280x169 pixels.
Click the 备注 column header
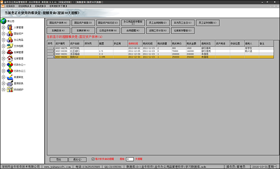(266, 44)
